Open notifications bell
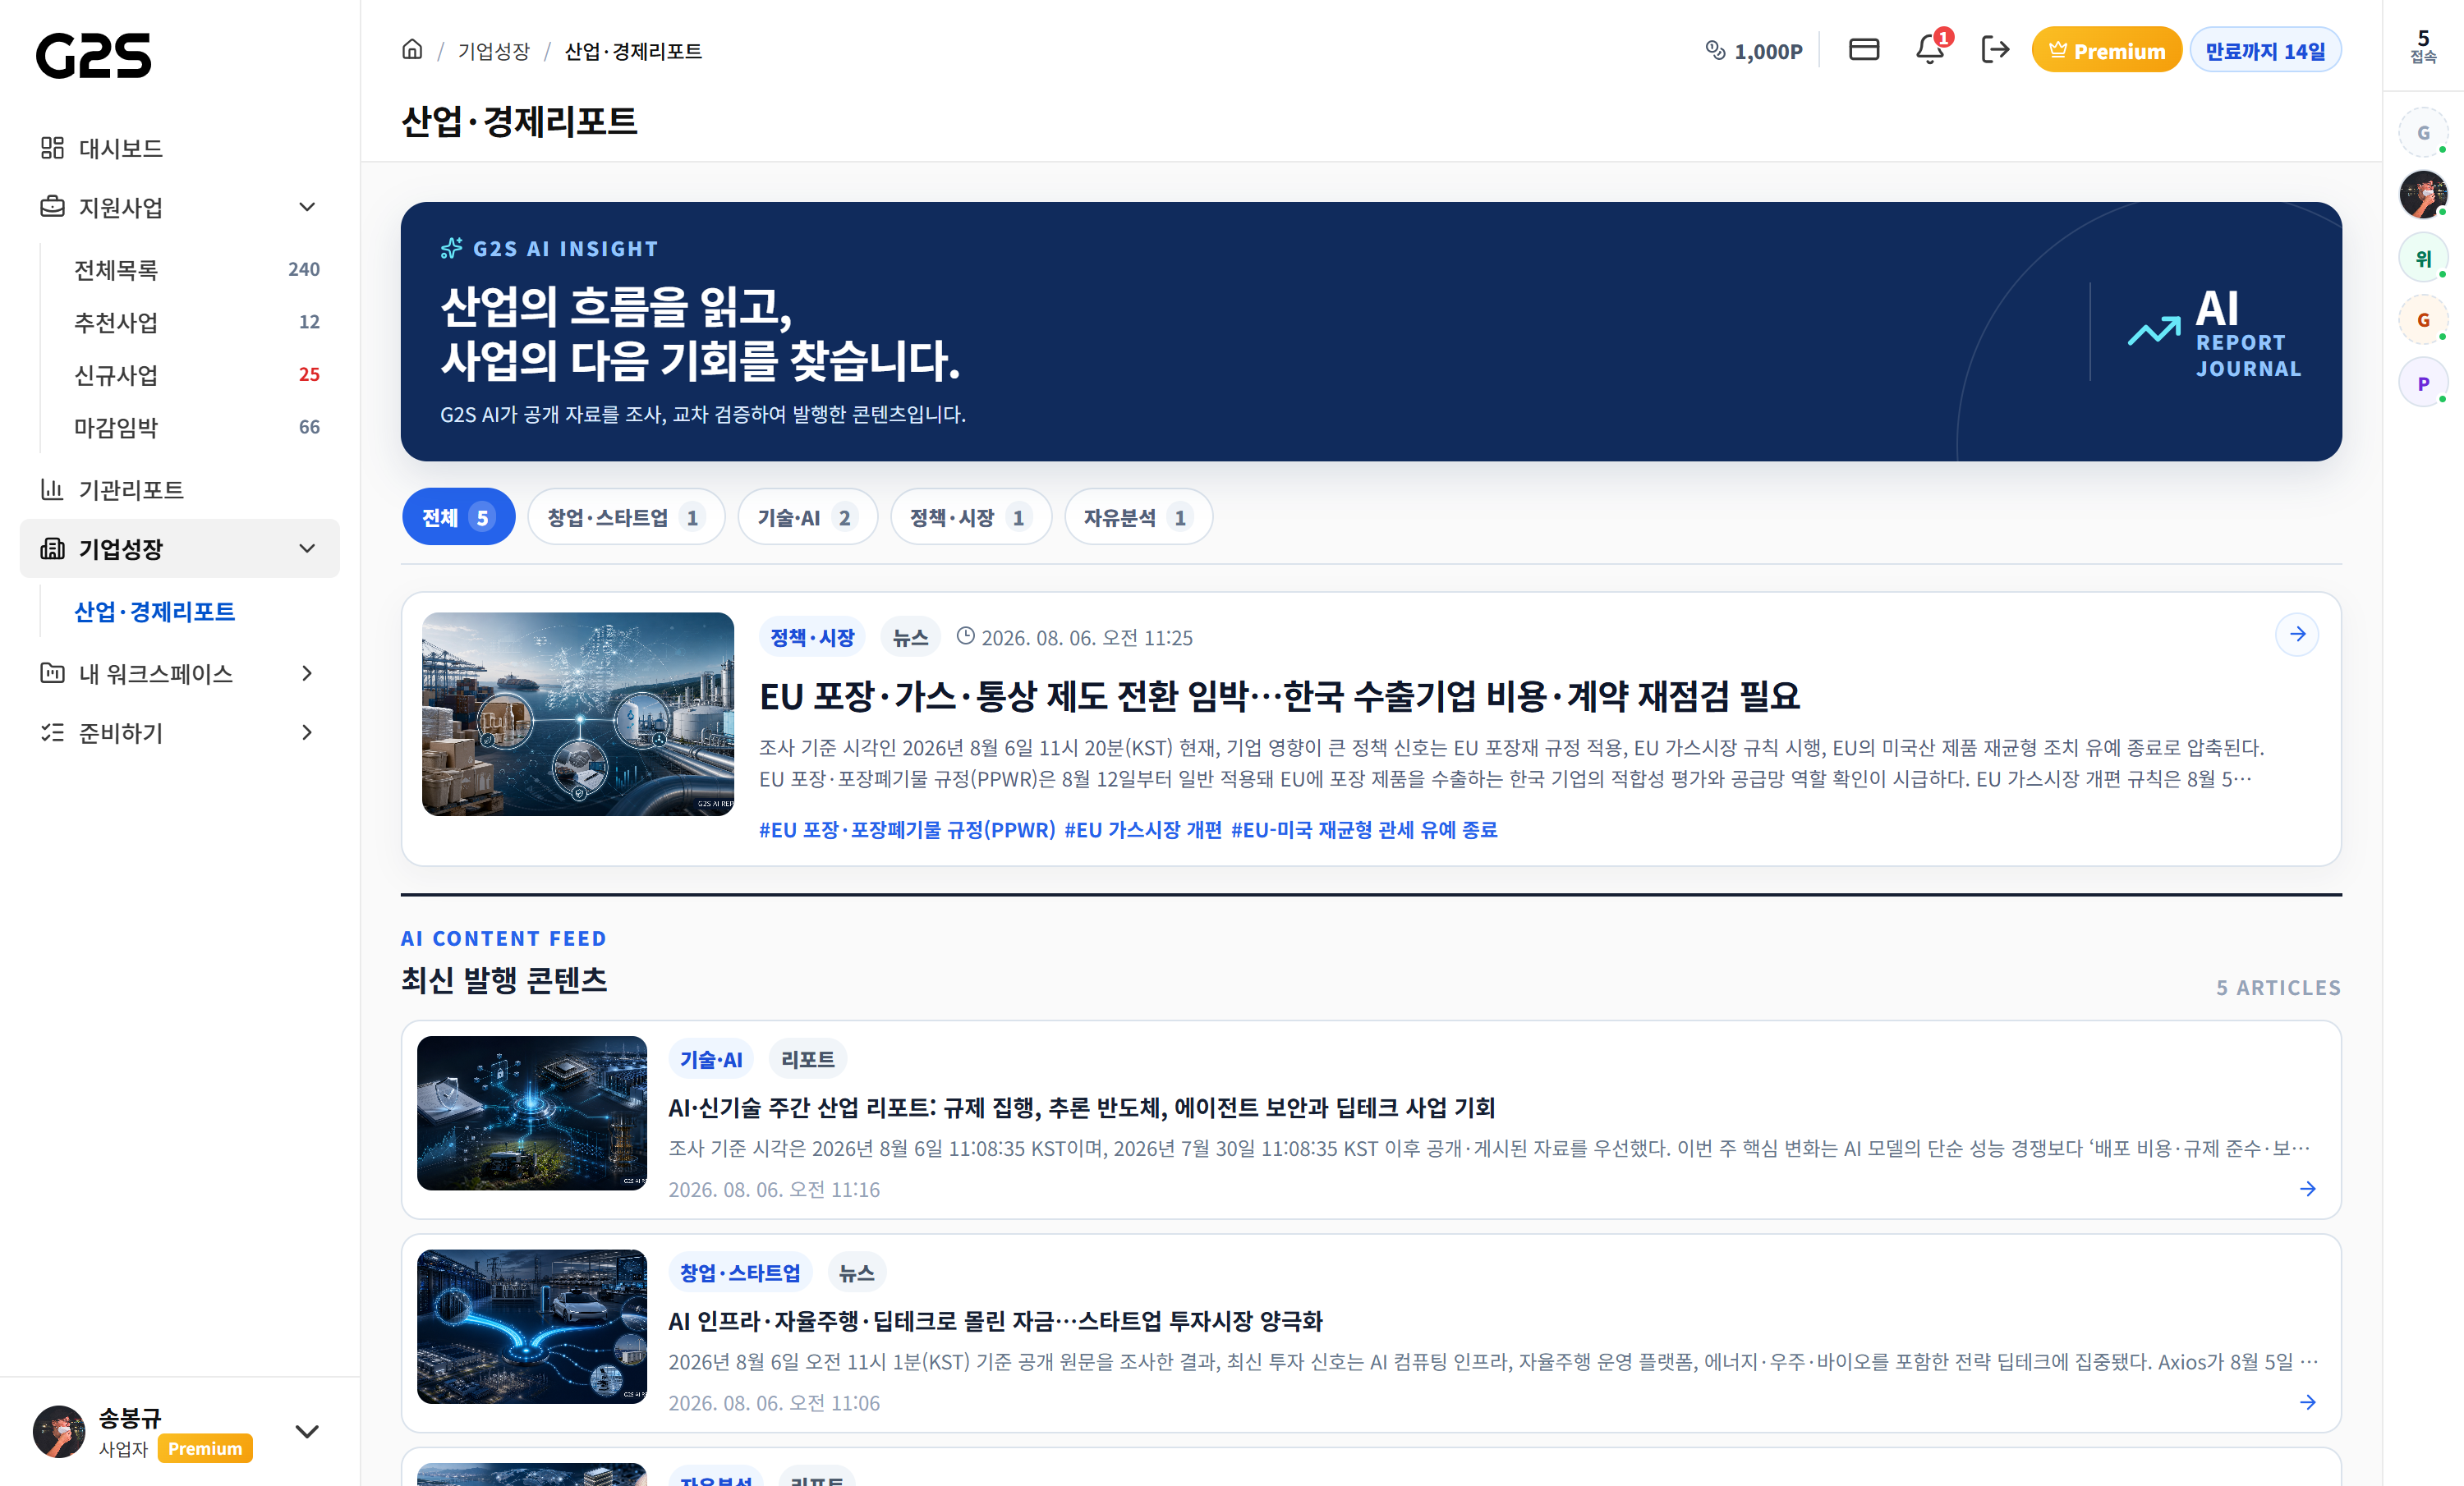 coord(1930,50)
